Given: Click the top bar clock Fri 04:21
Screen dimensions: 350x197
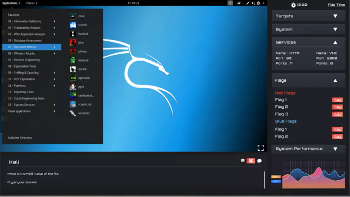Looking at the screenshot, I should pos(134,3).
